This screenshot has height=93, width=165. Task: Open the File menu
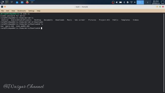click(2, 11)
